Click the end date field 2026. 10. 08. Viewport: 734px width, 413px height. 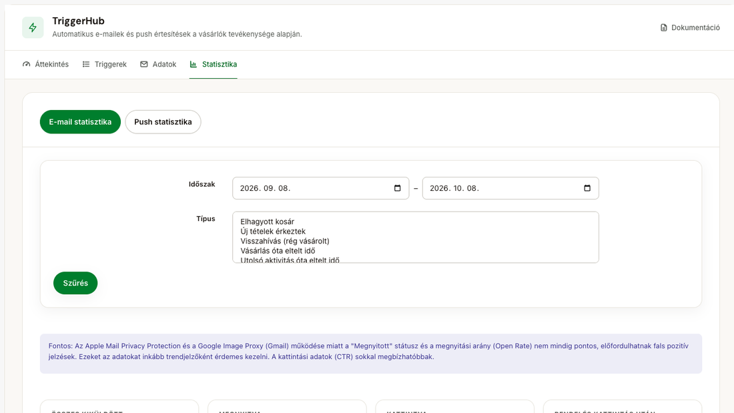point(510,188)
